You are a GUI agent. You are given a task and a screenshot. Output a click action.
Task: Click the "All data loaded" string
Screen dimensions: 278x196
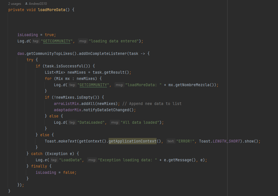(x=140, y=122)
